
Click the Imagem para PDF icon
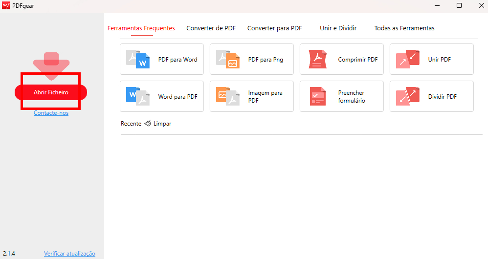(228, 96)
